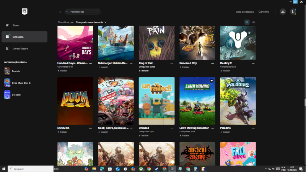The height and width of the screenshot is (172, 306).
Task: Open Cook, Serve, Delicious options menu
Action: (x=131, y=128)
